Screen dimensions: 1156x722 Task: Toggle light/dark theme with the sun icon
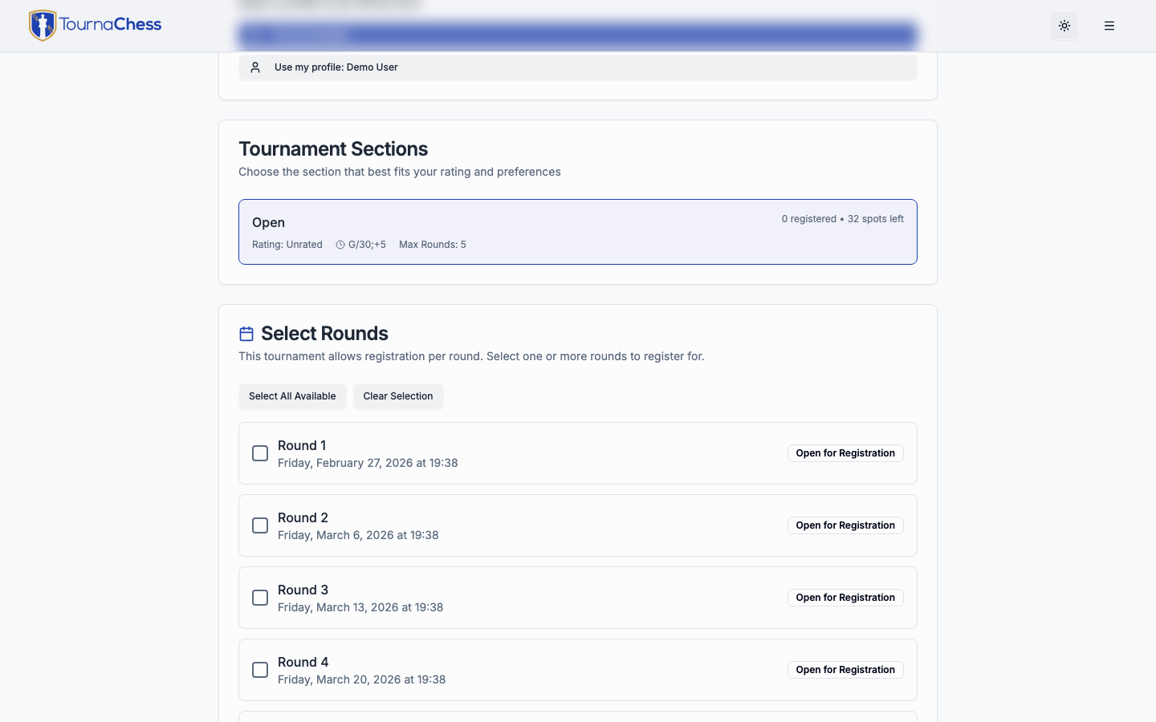coord(1064,26)
